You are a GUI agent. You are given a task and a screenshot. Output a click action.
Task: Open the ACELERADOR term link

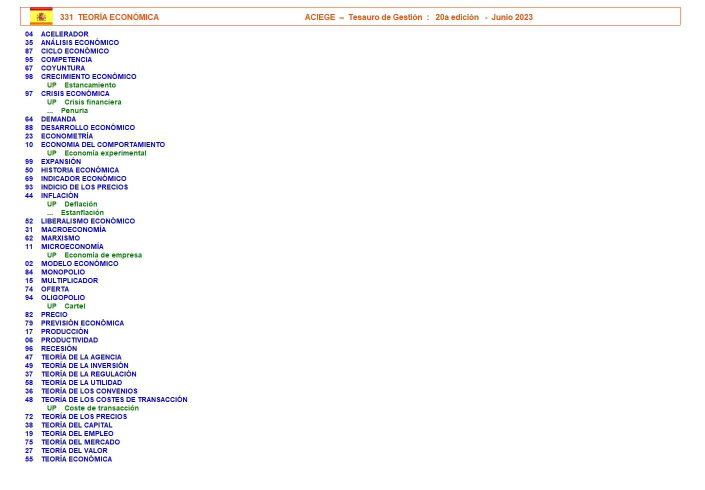tap(64, 34)
